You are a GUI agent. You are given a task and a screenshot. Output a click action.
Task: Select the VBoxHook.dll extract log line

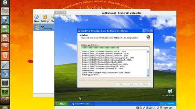click(102, 68)
